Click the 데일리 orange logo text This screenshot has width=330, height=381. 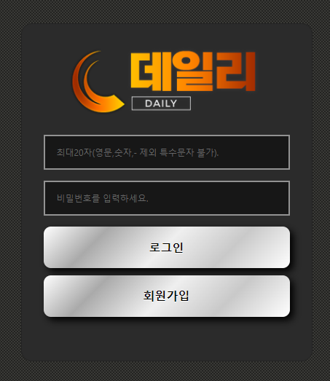[193, 71]
